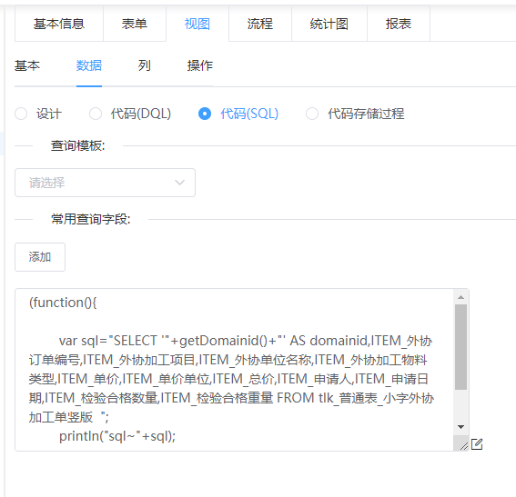Select the 操作 sub-tab
Viewport: 516px width, 497px height.
coord(199,65)
